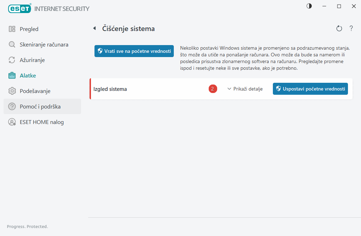Image resolution: width=361 pixels, height=236 pixels.
Task: Toggle the contrast theme icon in title bar
Action: click(x=309, y=6)
